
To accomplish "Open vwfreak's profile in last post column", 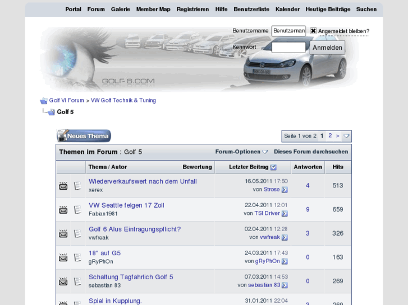I will (x=270, y=237).
